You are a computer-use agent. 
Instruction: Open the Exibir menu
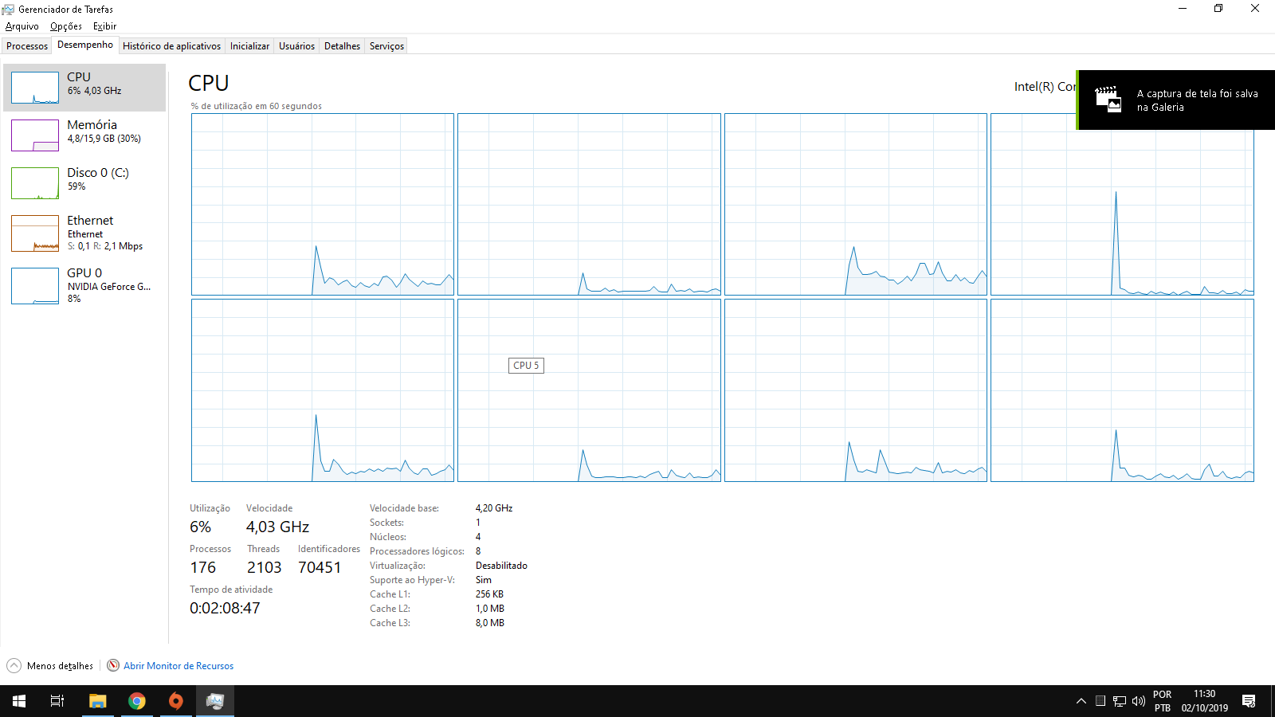104,26
